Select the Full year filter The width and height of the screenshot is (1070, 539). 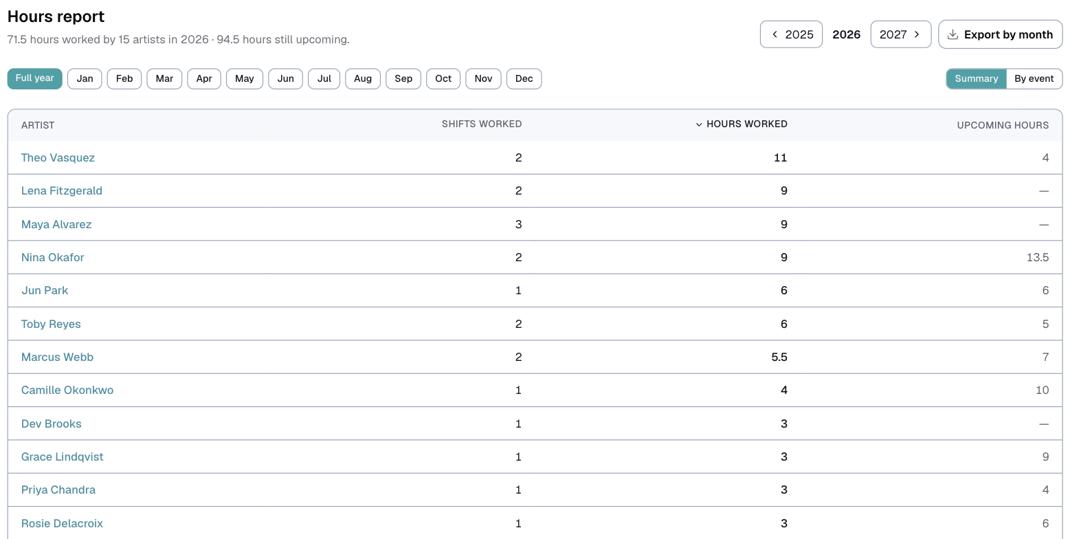[x=35, y=78]
